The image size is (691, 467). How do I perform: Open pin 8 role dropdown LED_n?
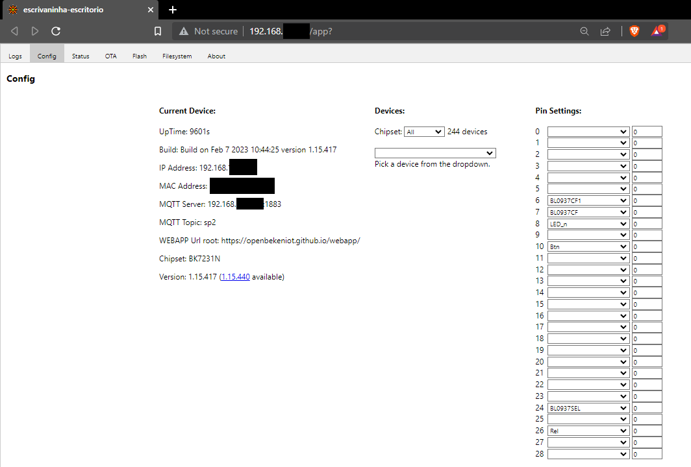[x=588, y=224]
